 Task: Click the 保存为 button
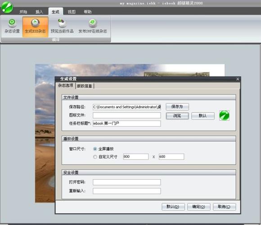coord(177,107)
